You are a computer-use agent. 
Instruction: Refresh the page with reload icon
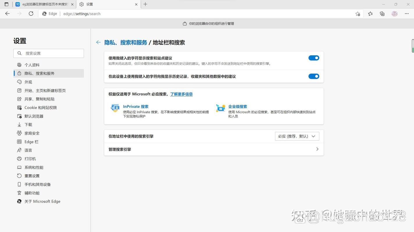click(x=31, y=14)
